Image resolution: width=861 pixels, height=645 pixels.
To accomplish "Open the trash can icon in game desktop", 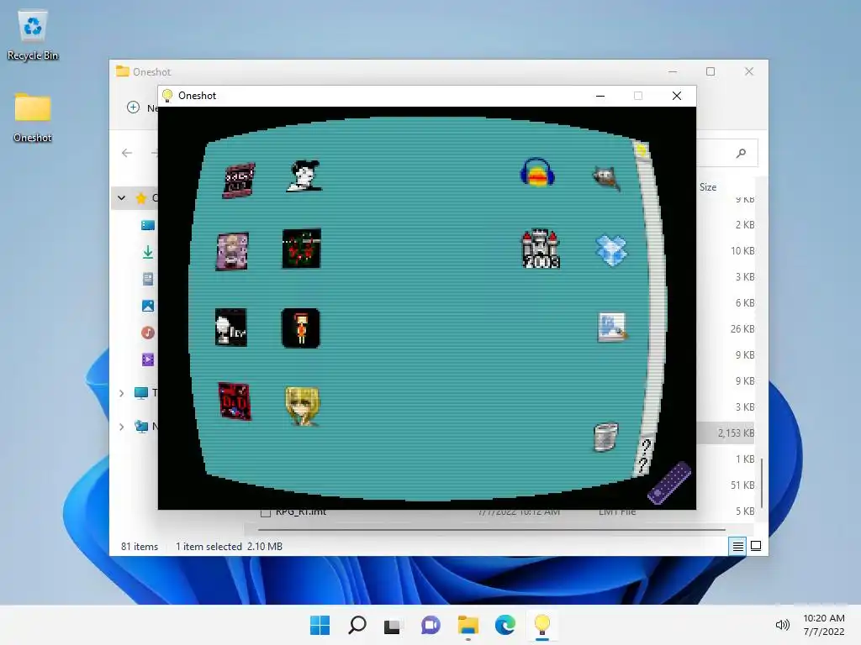I will pos(605,437).
